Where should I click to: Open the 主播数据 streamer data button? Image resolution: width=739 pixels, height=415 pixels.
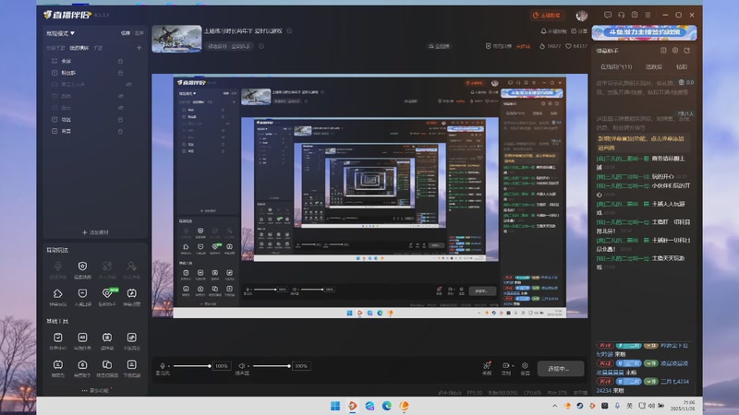546,15
